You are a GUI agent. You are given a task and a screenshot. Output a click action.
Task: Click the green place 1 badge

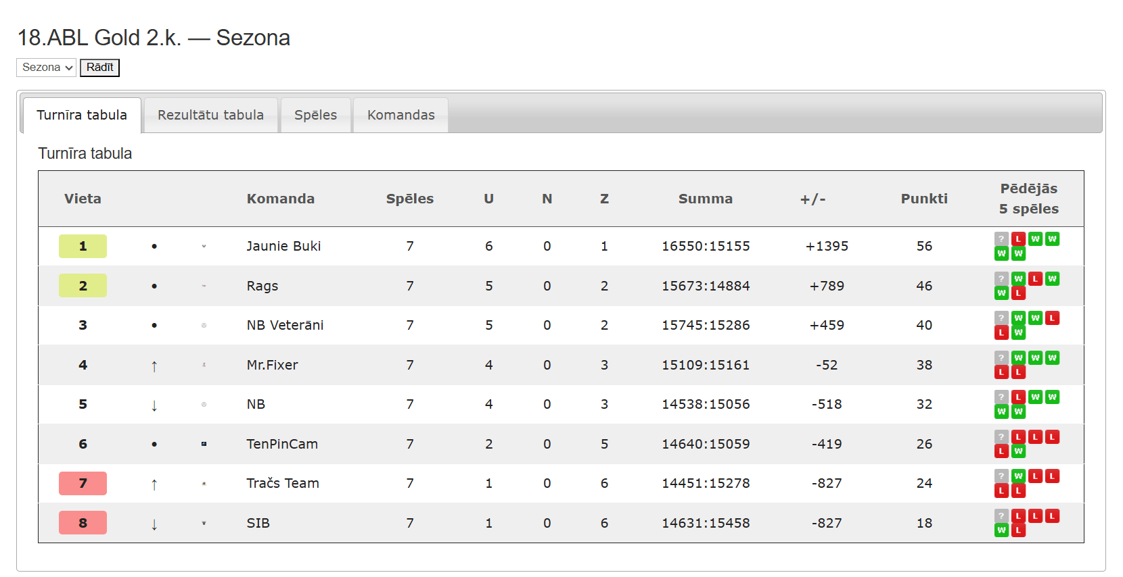tap(83, 246)
